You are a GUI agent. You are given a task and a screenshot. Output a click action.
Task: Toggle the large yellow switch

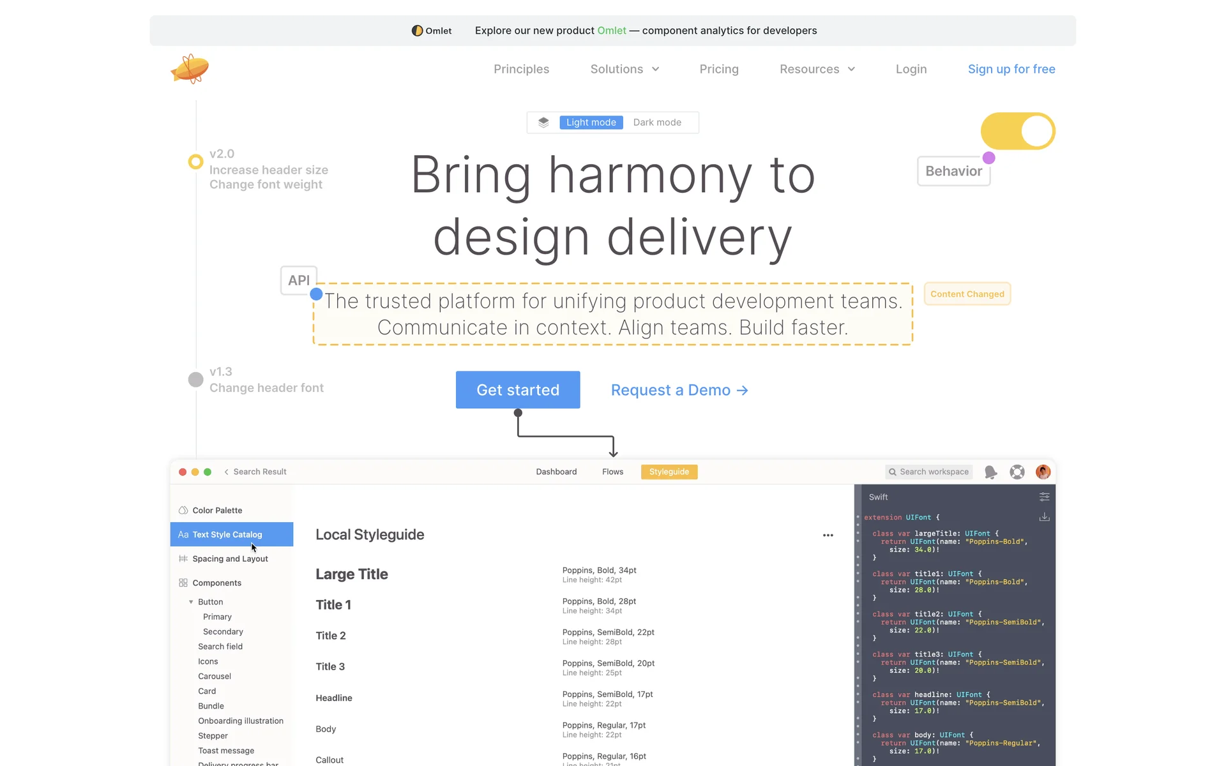pos(1018,131)
